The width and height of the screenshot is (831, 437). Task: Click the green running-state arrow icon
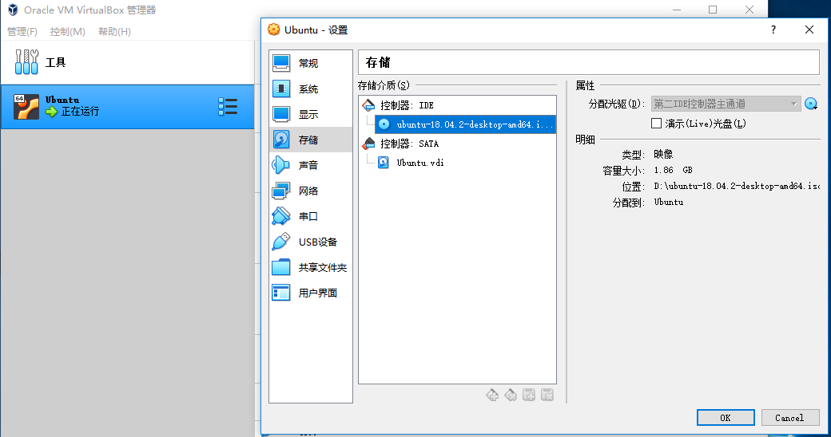tap(51, 112)
